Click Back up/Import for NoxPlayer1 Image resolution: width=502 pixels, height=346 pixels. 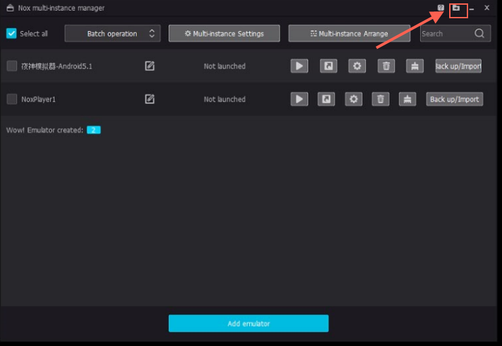click(x=455, y=99)
